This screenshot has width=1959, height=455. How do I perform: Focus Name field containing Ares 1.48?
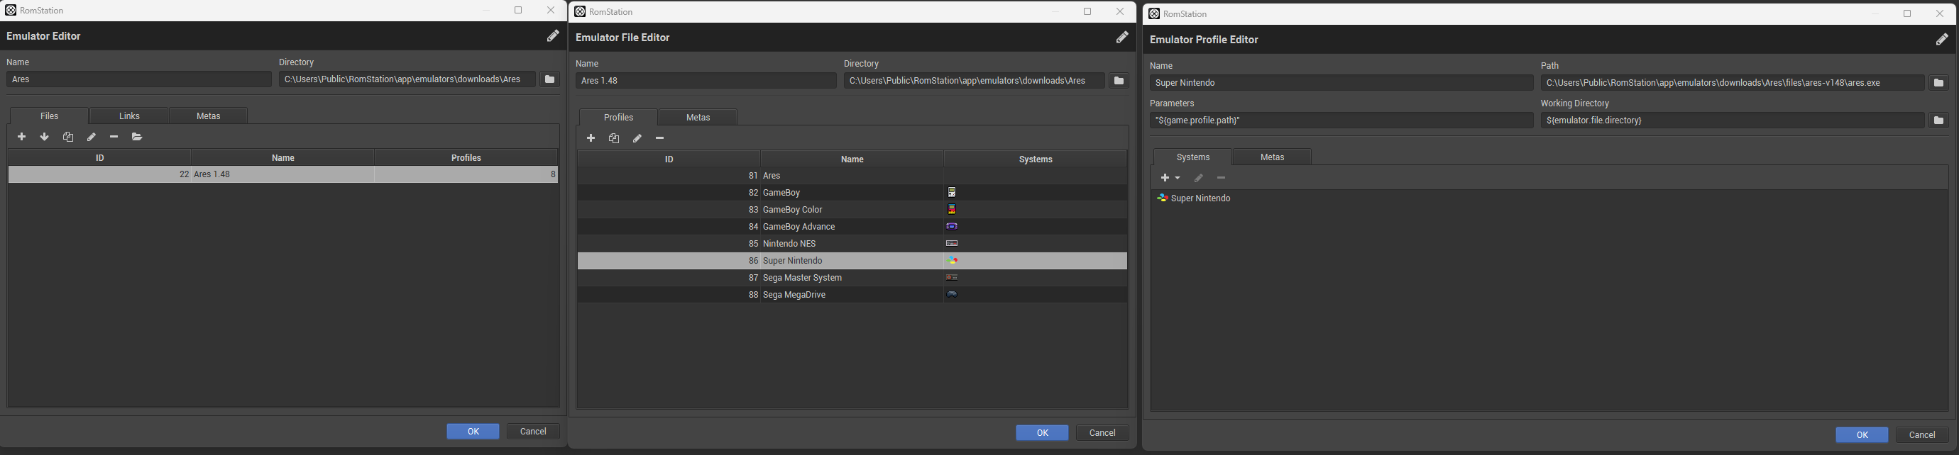coord(706,81)
